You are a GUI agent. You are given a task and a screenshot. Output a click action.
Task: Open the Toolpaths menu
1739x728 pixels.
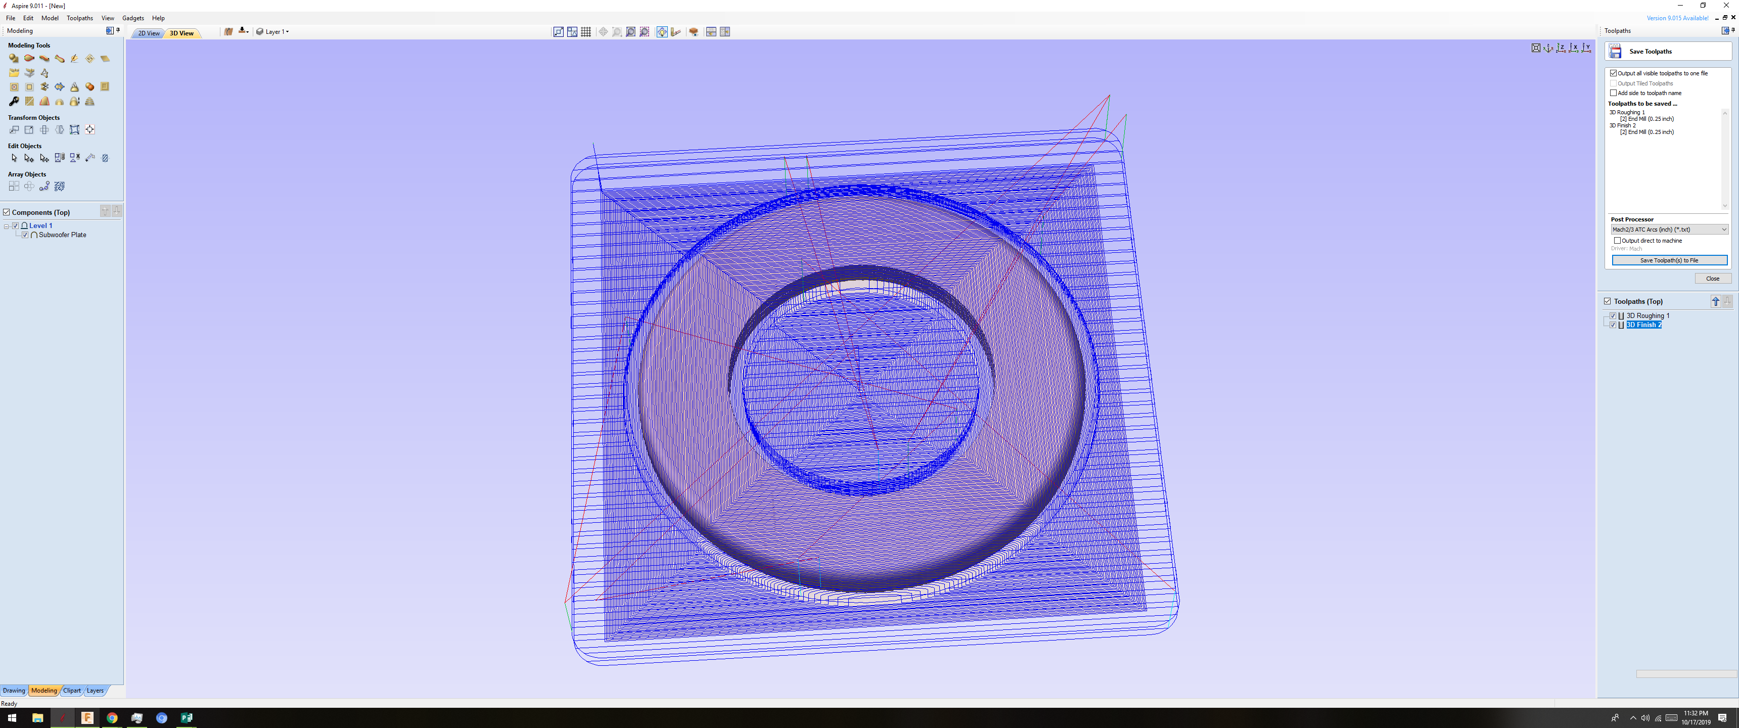click(x=80, y=18)
